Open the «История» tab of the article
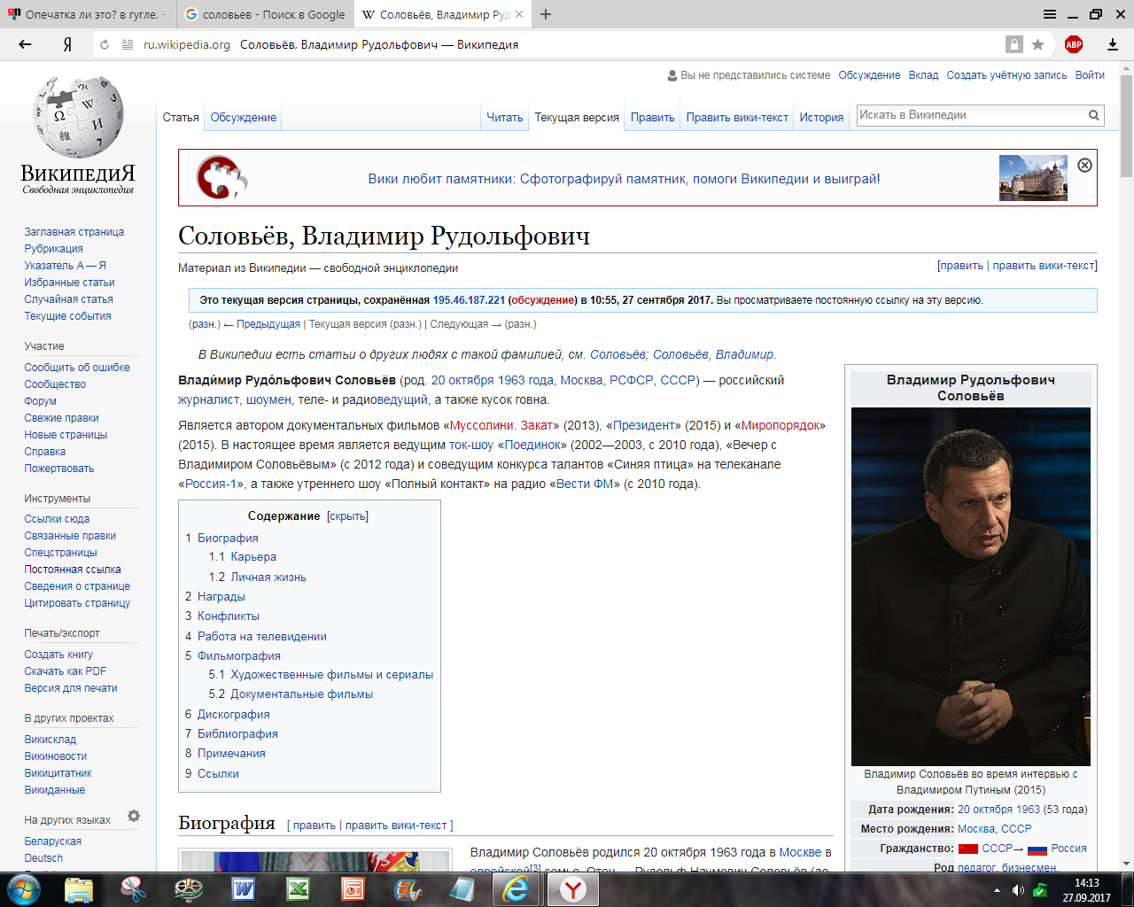The image size is (1134, 907). click(x=821, y=117)
